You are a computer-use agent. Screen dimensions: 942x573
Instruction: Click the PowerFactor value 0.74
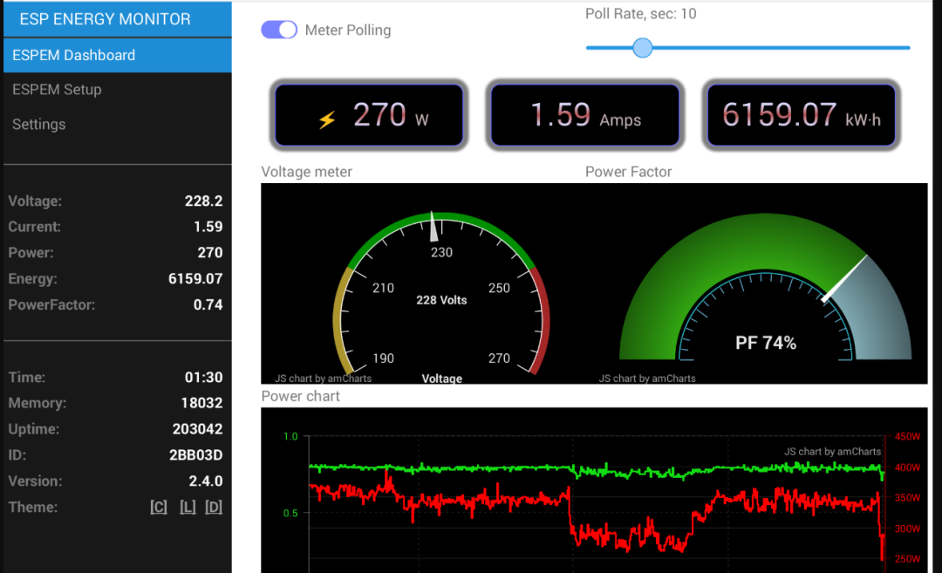(208, 305)
